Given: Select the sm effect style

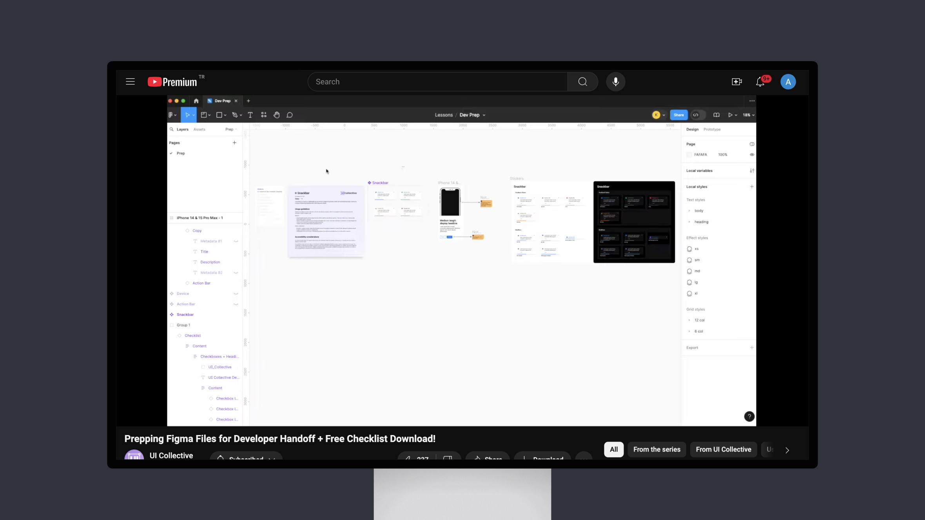Looking at the screenshot, I should [694, 260].
